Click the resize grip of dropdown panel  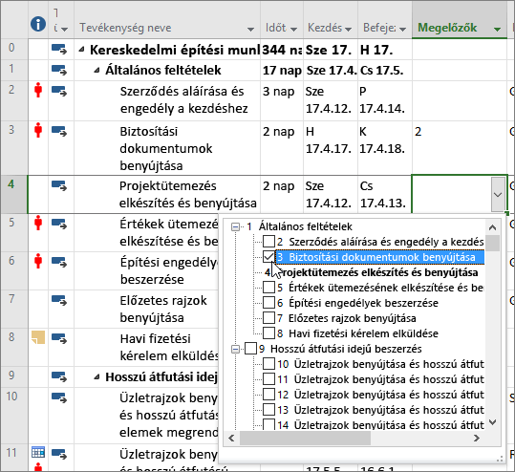(500, 459)
